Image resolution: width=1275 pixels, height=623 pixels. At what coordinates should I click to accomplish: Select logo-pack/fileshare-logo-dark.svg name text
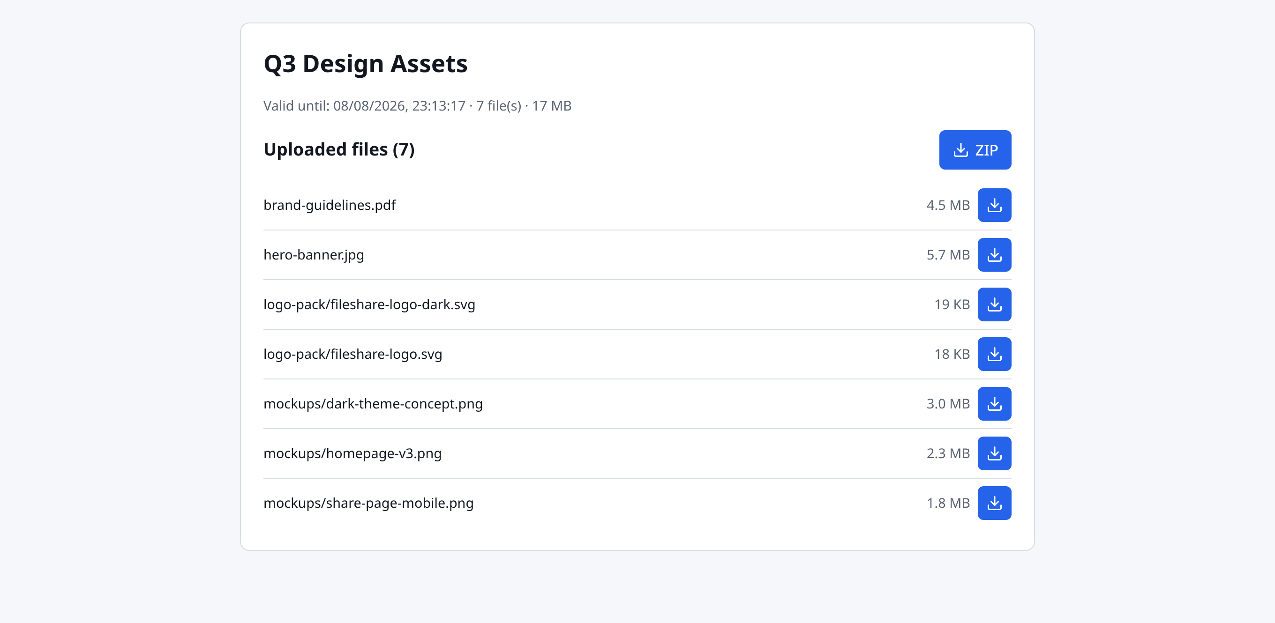point(369,304)
